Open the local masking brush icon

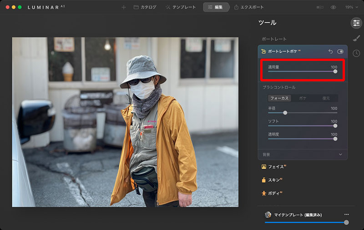356,38
